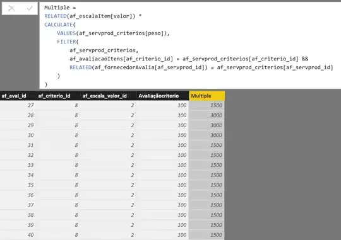Select af_criterio_id value 8 in row 33
Image resolution: width=341 pixels, height=240 pixels.
[x=59, y=165]
